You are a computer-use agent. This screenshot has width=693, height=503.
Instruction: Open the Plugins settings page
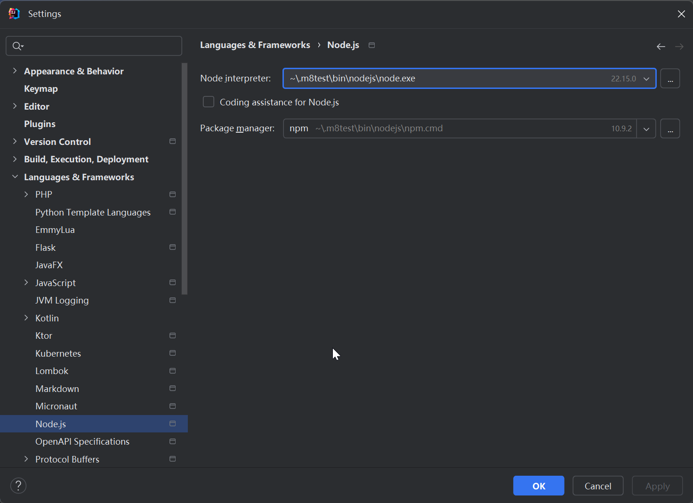[40, 124]
